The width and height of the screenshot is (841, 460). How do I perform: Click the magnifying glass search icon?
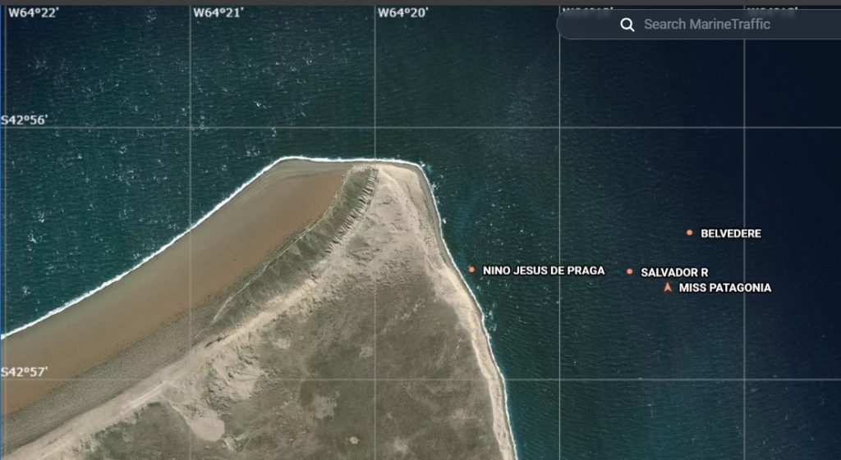click(x=627, y=25)
